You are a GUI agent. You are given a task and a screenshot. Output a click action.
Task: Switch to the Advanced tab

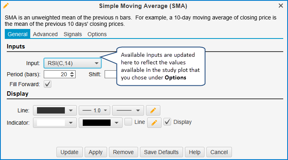(x=45, y=34)
